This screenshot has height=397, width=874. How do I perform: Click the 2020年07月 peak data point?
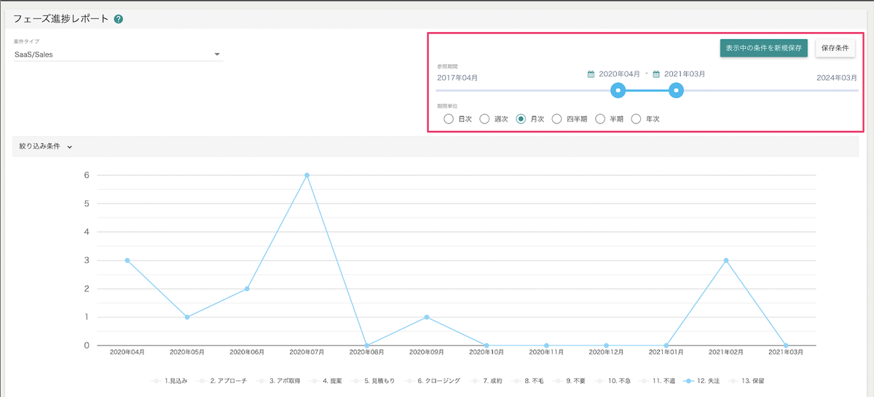pyautogui.click(x=307, y=175)
